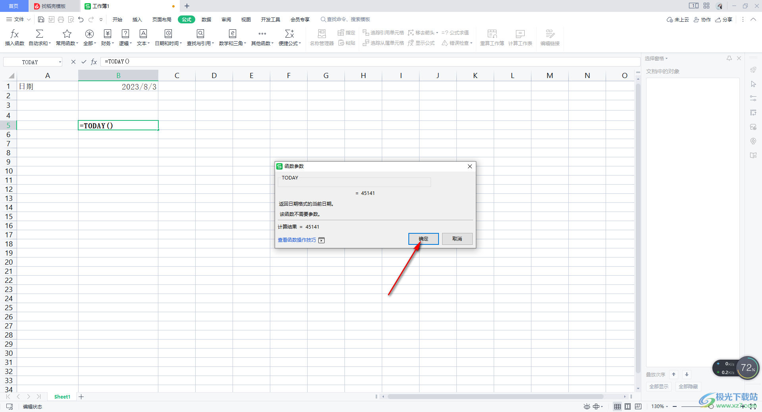Switch to the Developer Tools (开发工具) tab

[x=271, y=19]
